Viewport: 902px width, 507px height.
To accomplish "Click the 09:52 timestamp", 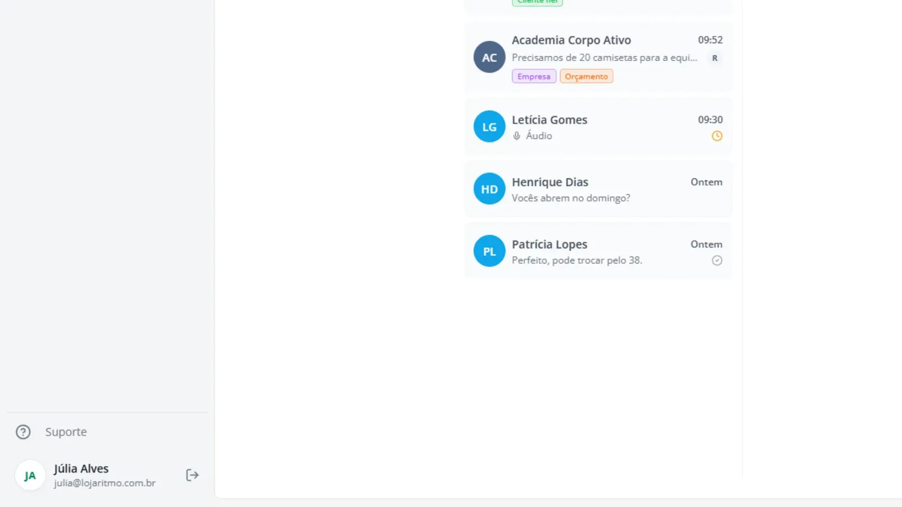I will (x=710, y=40).
